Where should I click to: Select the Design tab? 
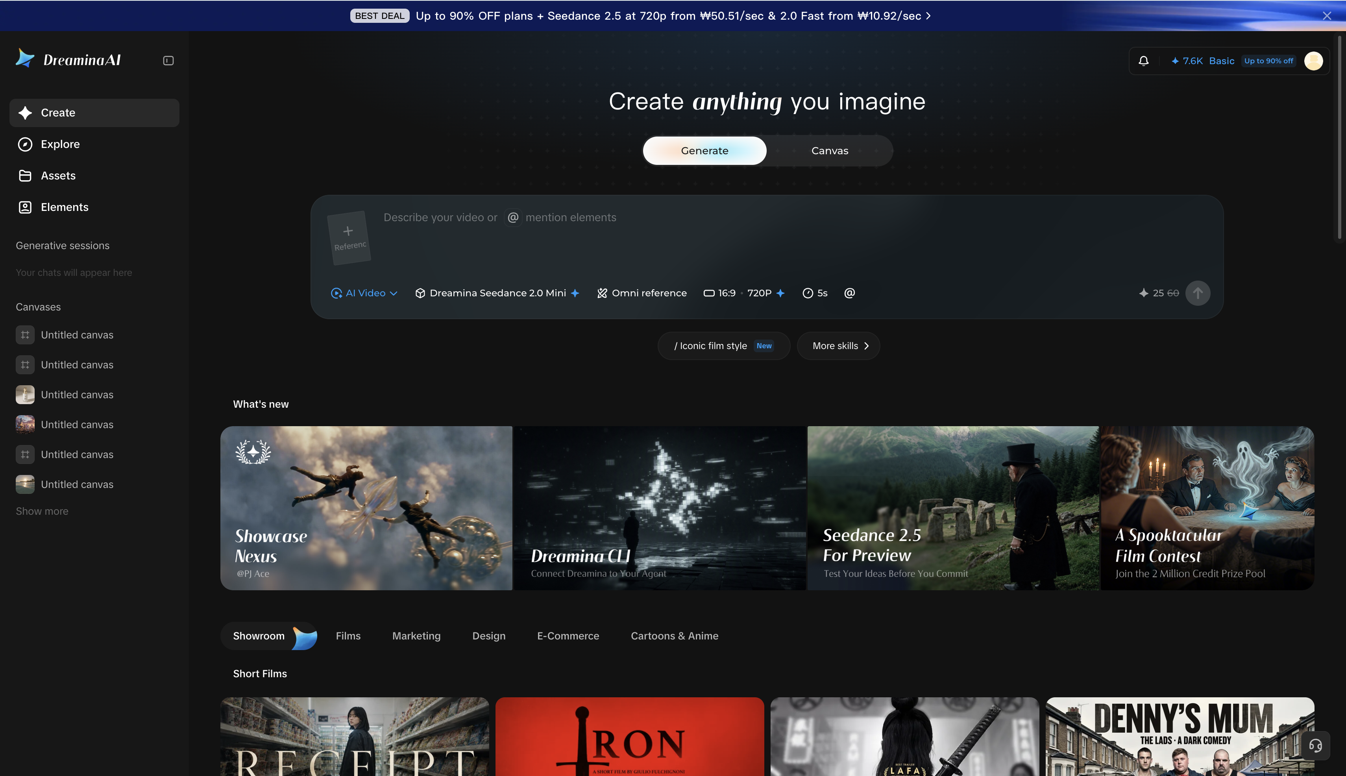click(x=489, y=636)
